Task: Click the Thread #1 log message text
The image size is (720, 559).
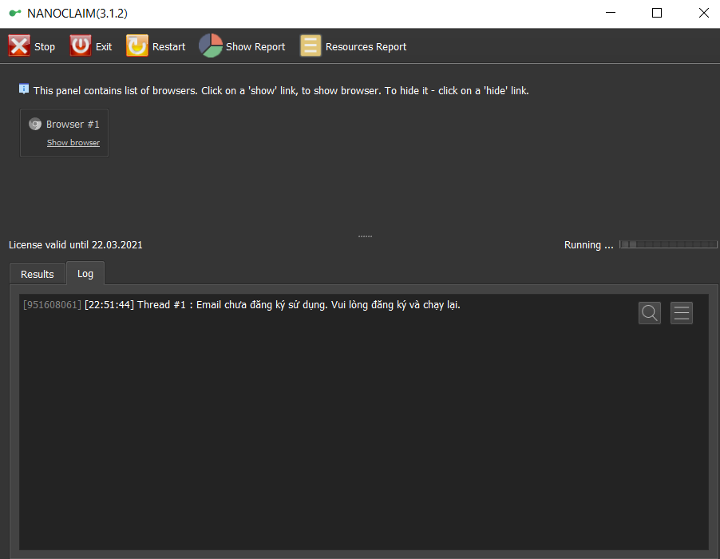Action: click(299, 305)
